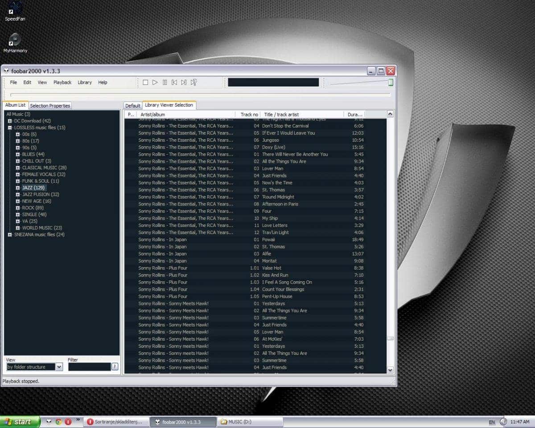Open the Windows start menu
This screenshot has width=535, height=428.
[x=20, y=421]
